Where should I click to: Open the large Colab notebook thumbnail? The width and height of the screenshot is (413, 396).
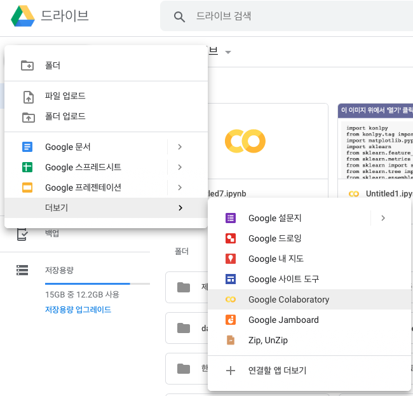coord(268,141)
